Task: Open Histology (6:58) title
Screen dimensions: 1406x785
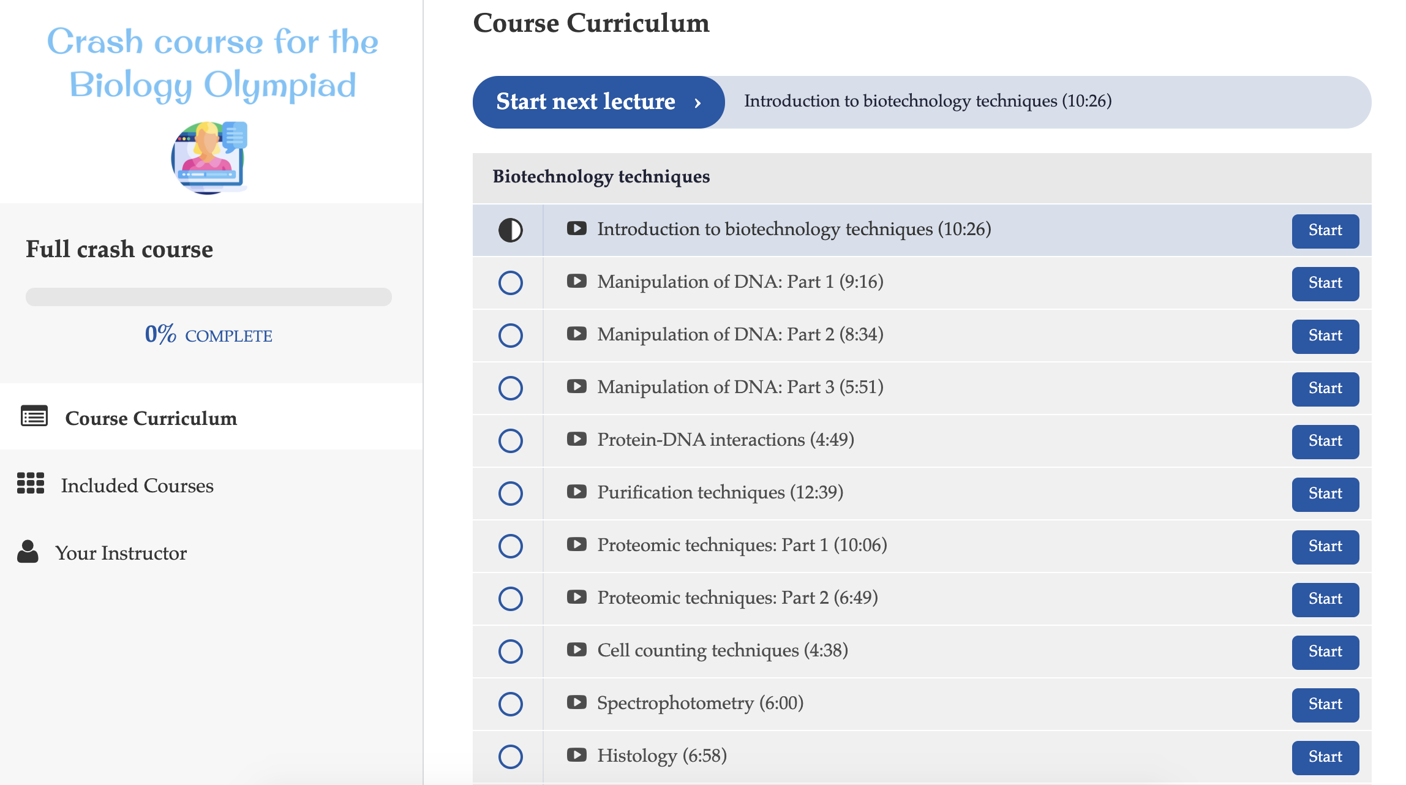Action: tap(662, 756)
